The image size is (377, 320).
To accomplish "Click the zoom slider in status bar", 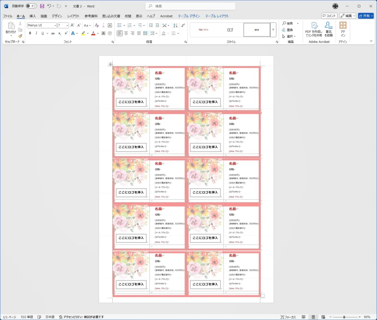I will click(344, 317).
